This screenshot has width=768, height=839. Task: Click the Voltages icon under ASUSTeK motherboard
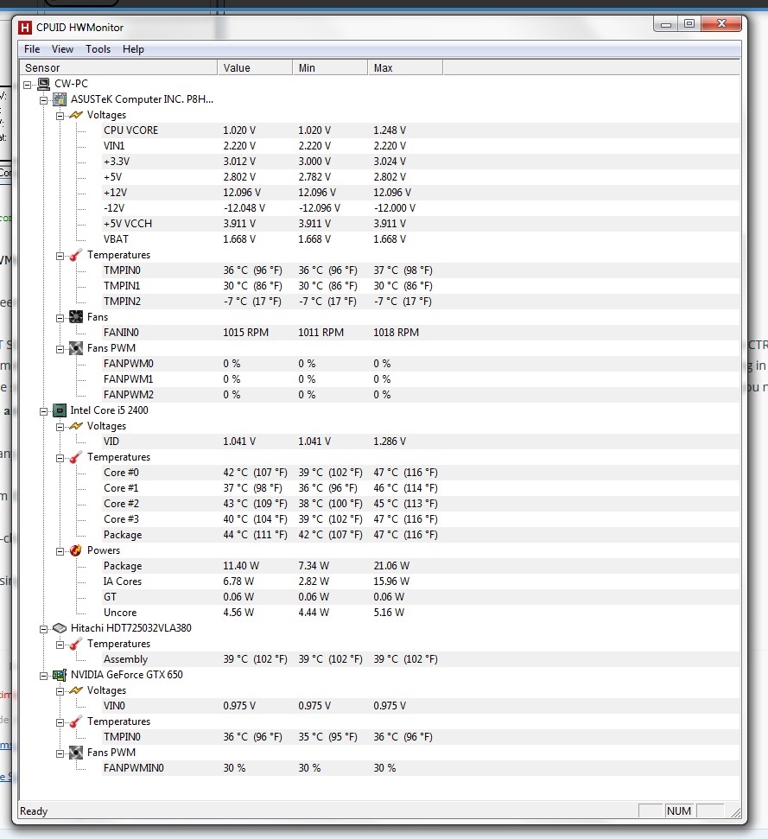(76, 115)
